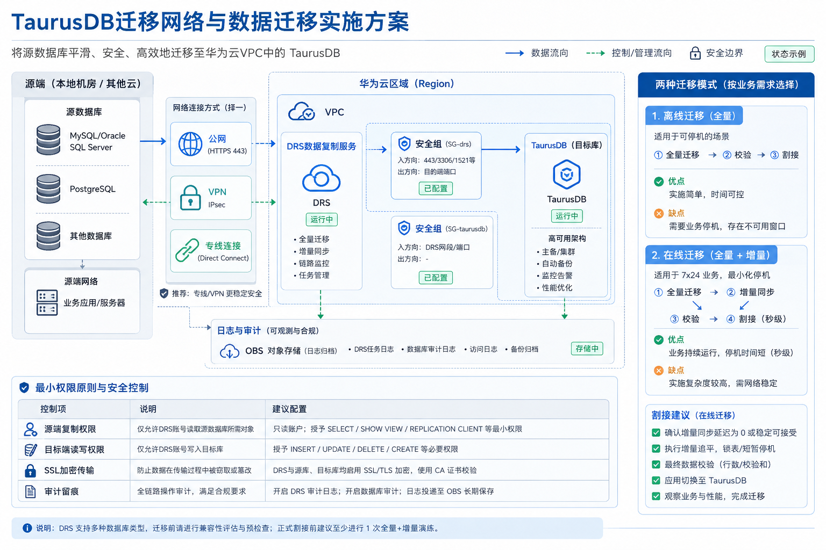Click the 状态示例 button
The width and height of the screenshot is (826, 550).
(789, 54)
